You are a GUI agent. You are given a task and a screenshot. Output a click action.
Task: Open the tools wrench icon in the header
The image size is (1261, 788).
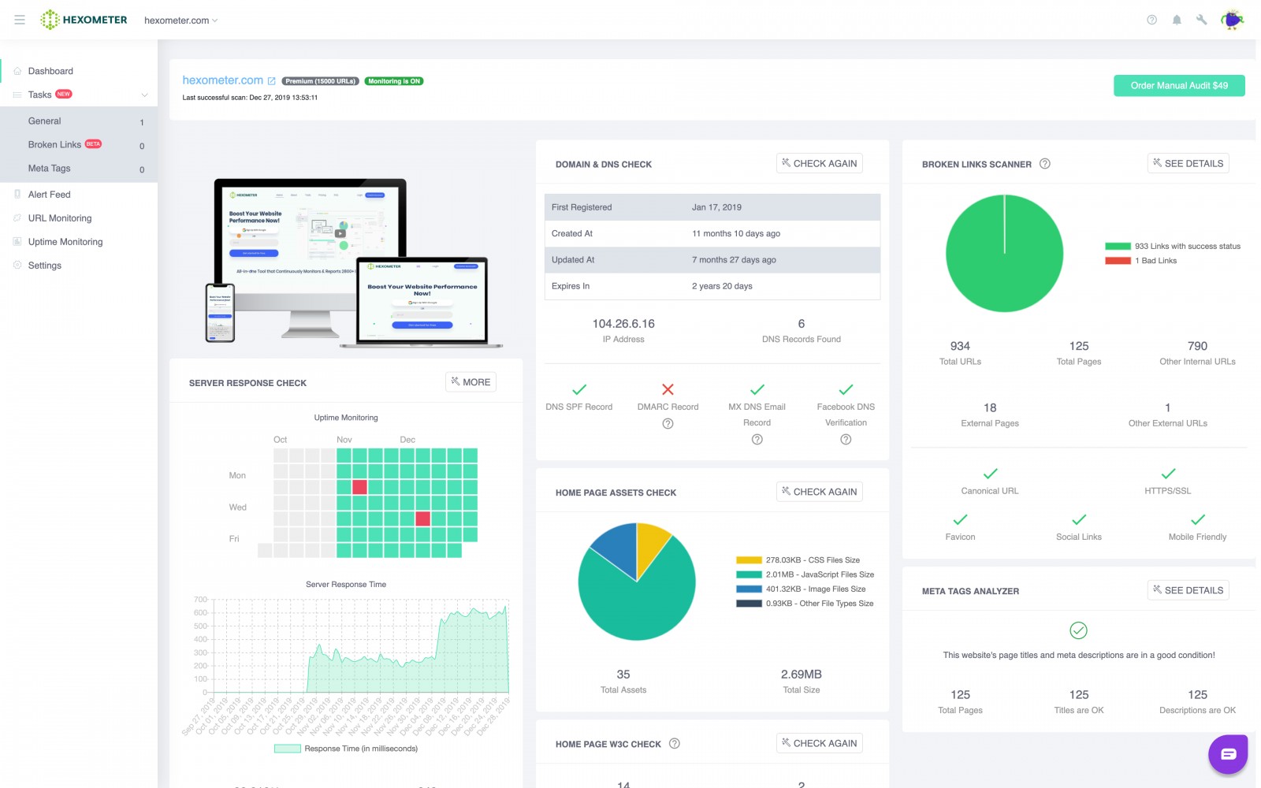click(x=1202, y=20)
